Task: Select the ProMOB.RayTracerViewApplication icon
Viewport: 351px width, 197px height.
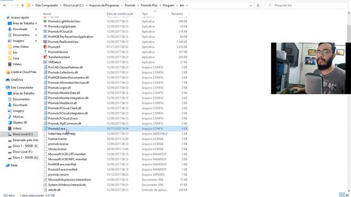Action: point(45,37)
